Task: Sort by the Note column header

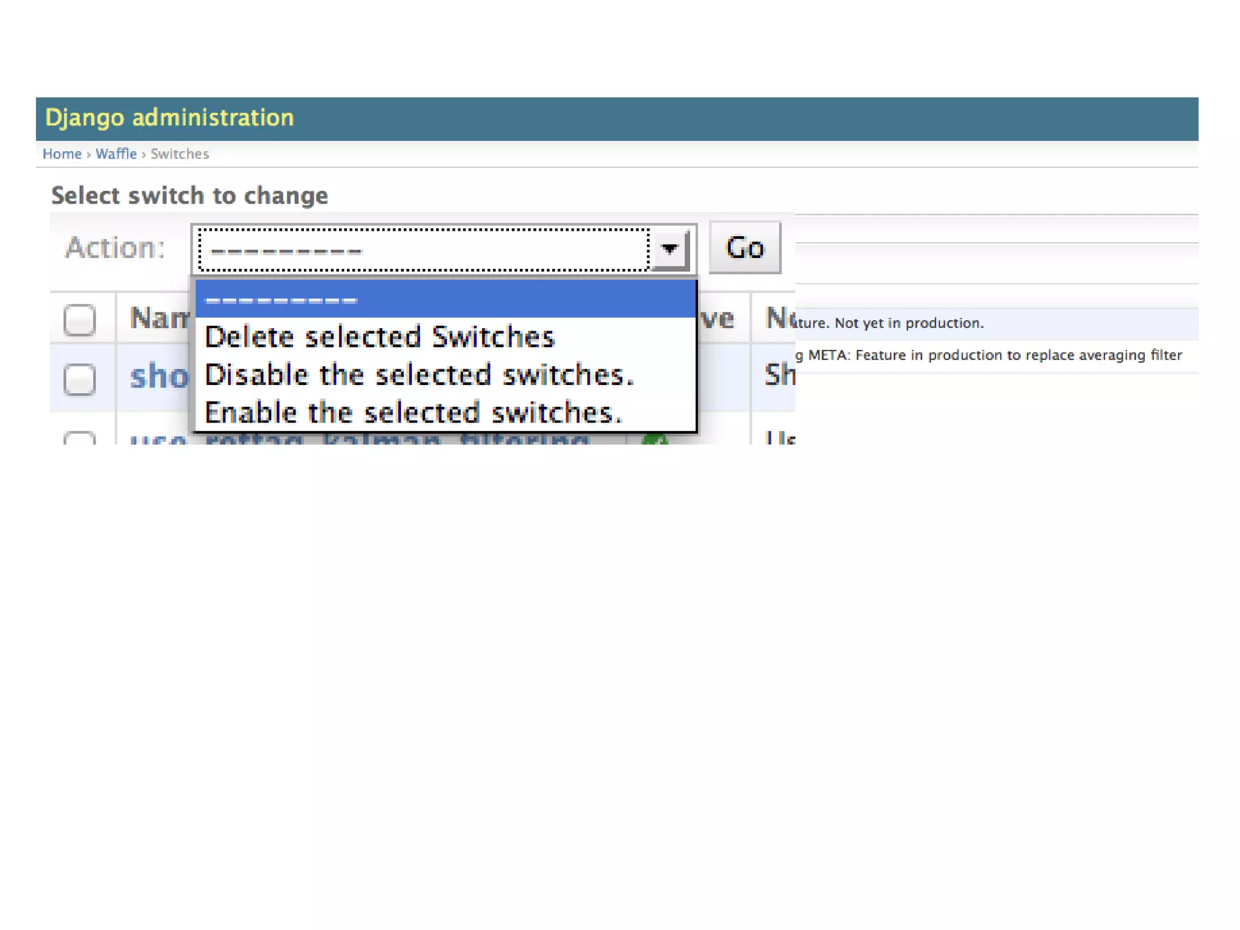Action: [779, 318]
